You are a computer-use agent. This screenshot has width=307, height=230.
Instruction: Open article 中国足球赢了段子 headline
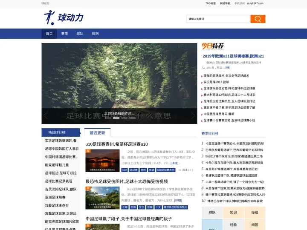tap(129, 218)
